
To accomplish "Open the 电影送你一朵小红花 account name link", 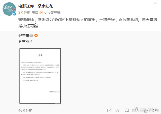I will [x=36, y=6].
